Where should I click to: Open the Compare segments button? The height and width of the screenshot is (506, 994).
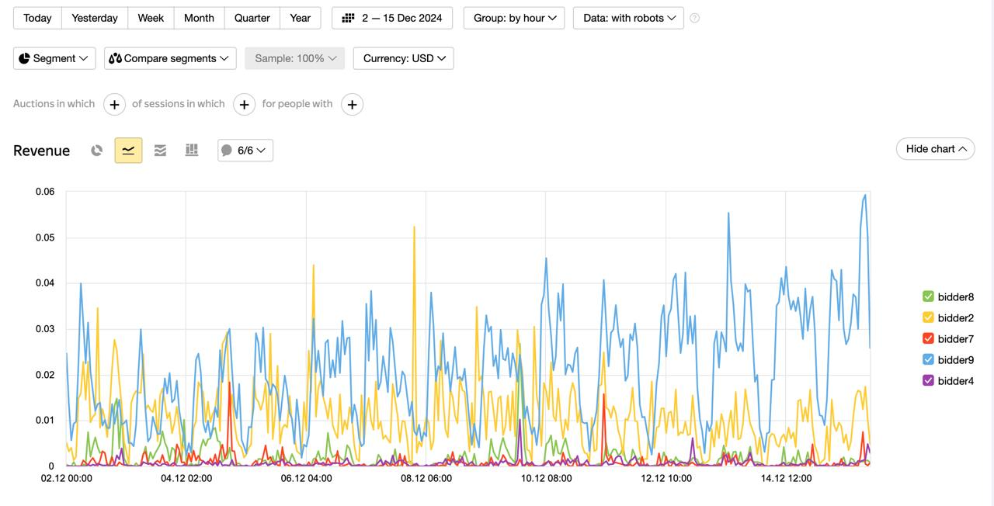tap(170, 58)
